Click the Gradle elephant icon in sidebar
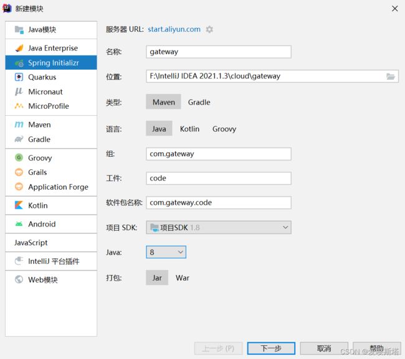This screenshot has width=405, height=359. point(19,139)
